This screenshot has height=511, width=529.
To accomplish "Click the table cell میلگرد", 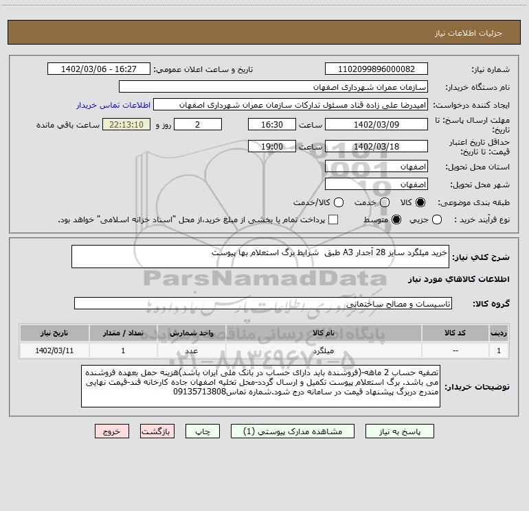I will click(323, 351).
